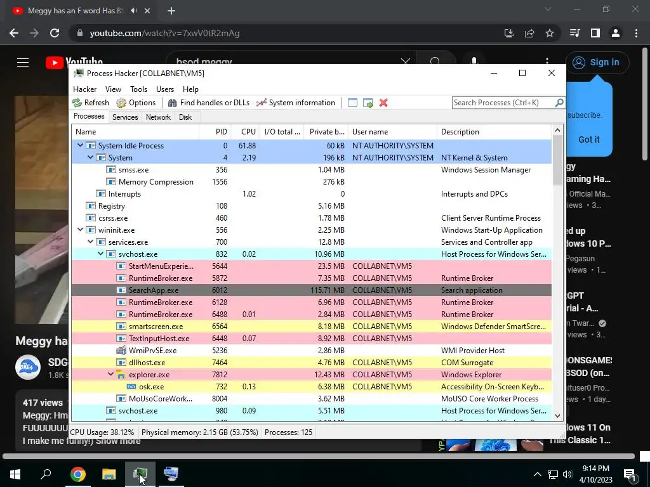Open a new Chrome tab
The image size is (650, 487).
(171, 11)
